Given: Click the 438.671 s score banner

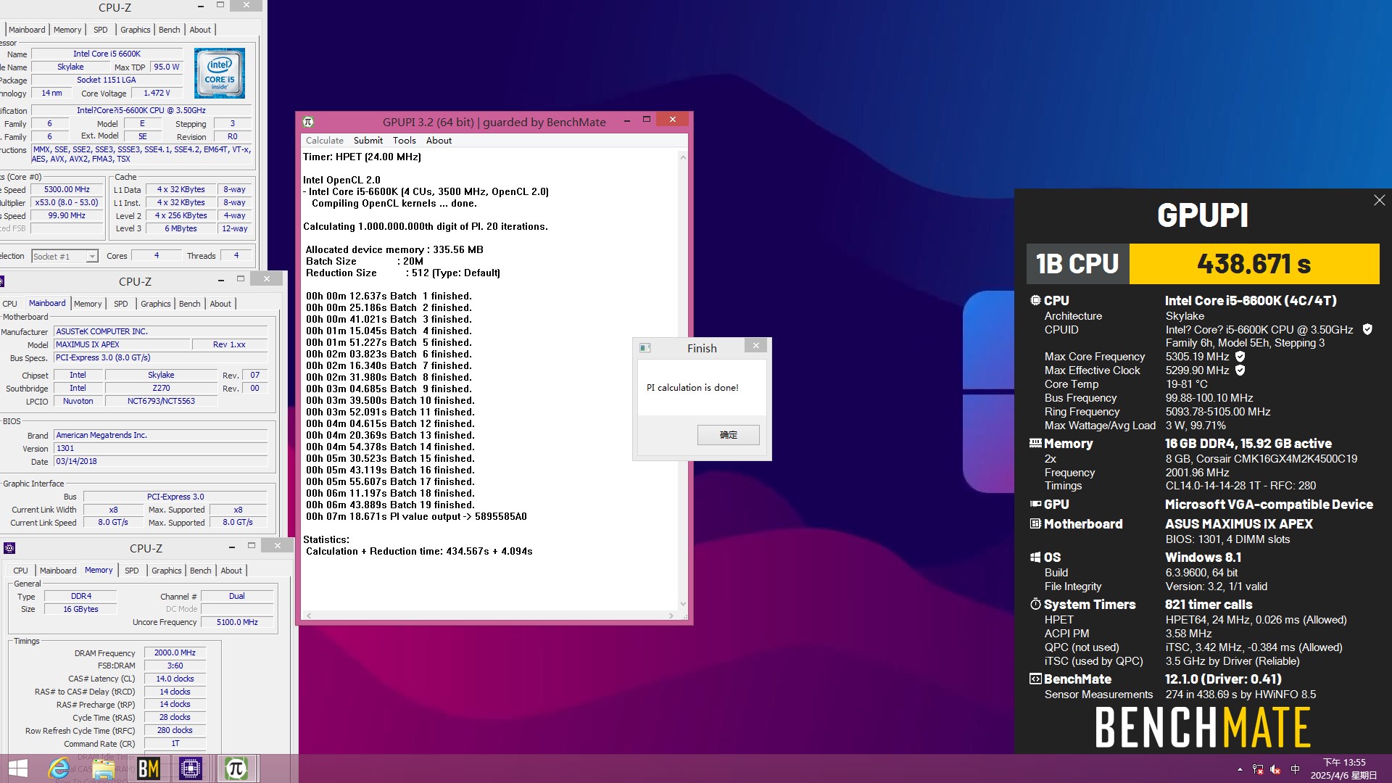Looking at the screenshot, I should pos(1254,264).
